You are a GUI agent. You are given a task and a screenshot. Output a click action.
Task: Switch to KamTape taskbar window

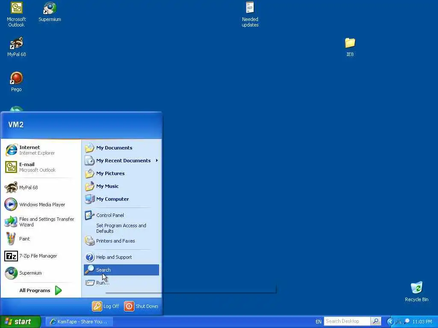pos(79,322)
